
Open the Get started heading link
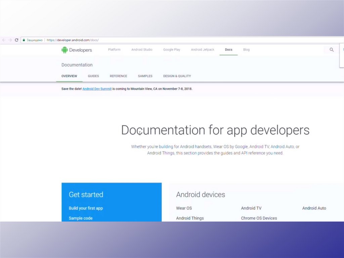(x=86, y=194)
